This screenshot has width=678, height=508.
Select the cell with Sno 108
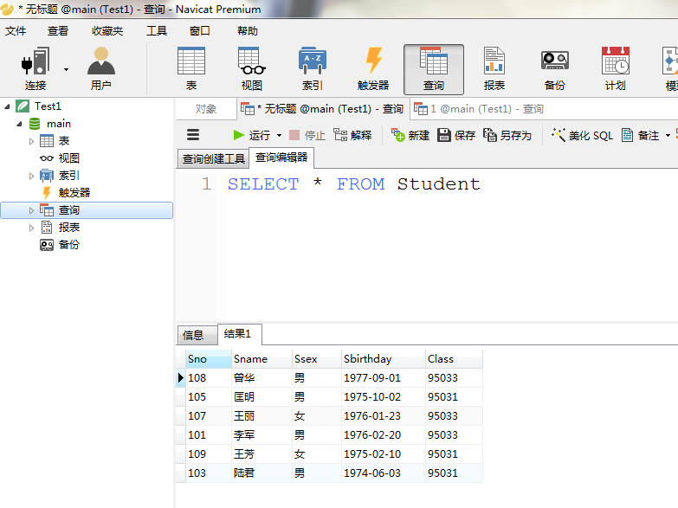coord(209,378)
